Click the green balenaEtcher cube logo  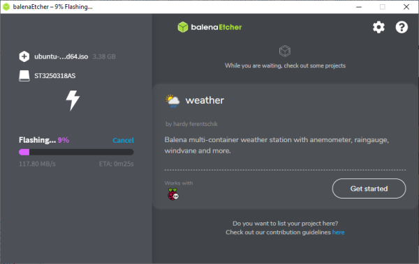(183, 27)
